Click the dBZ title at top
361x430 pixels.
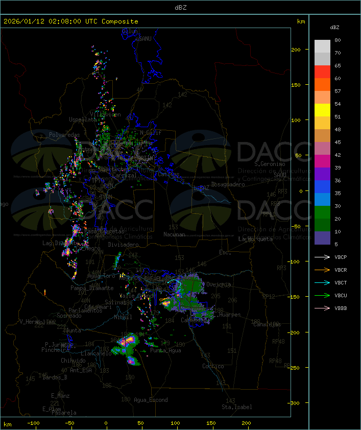(181, 7)
